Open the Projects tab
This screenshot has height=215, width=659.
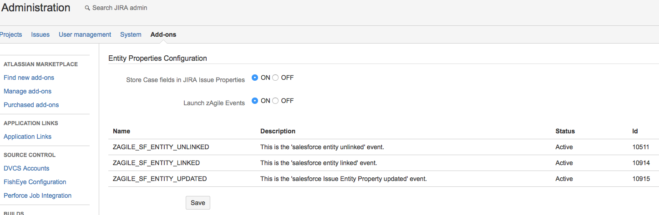click(11, 34)
